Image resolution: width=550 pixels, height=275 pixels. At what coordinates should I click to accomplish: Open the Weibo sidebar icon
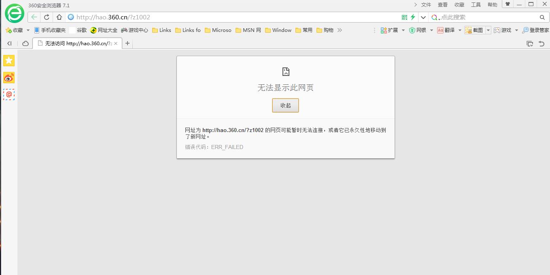(x=9, y=78)
